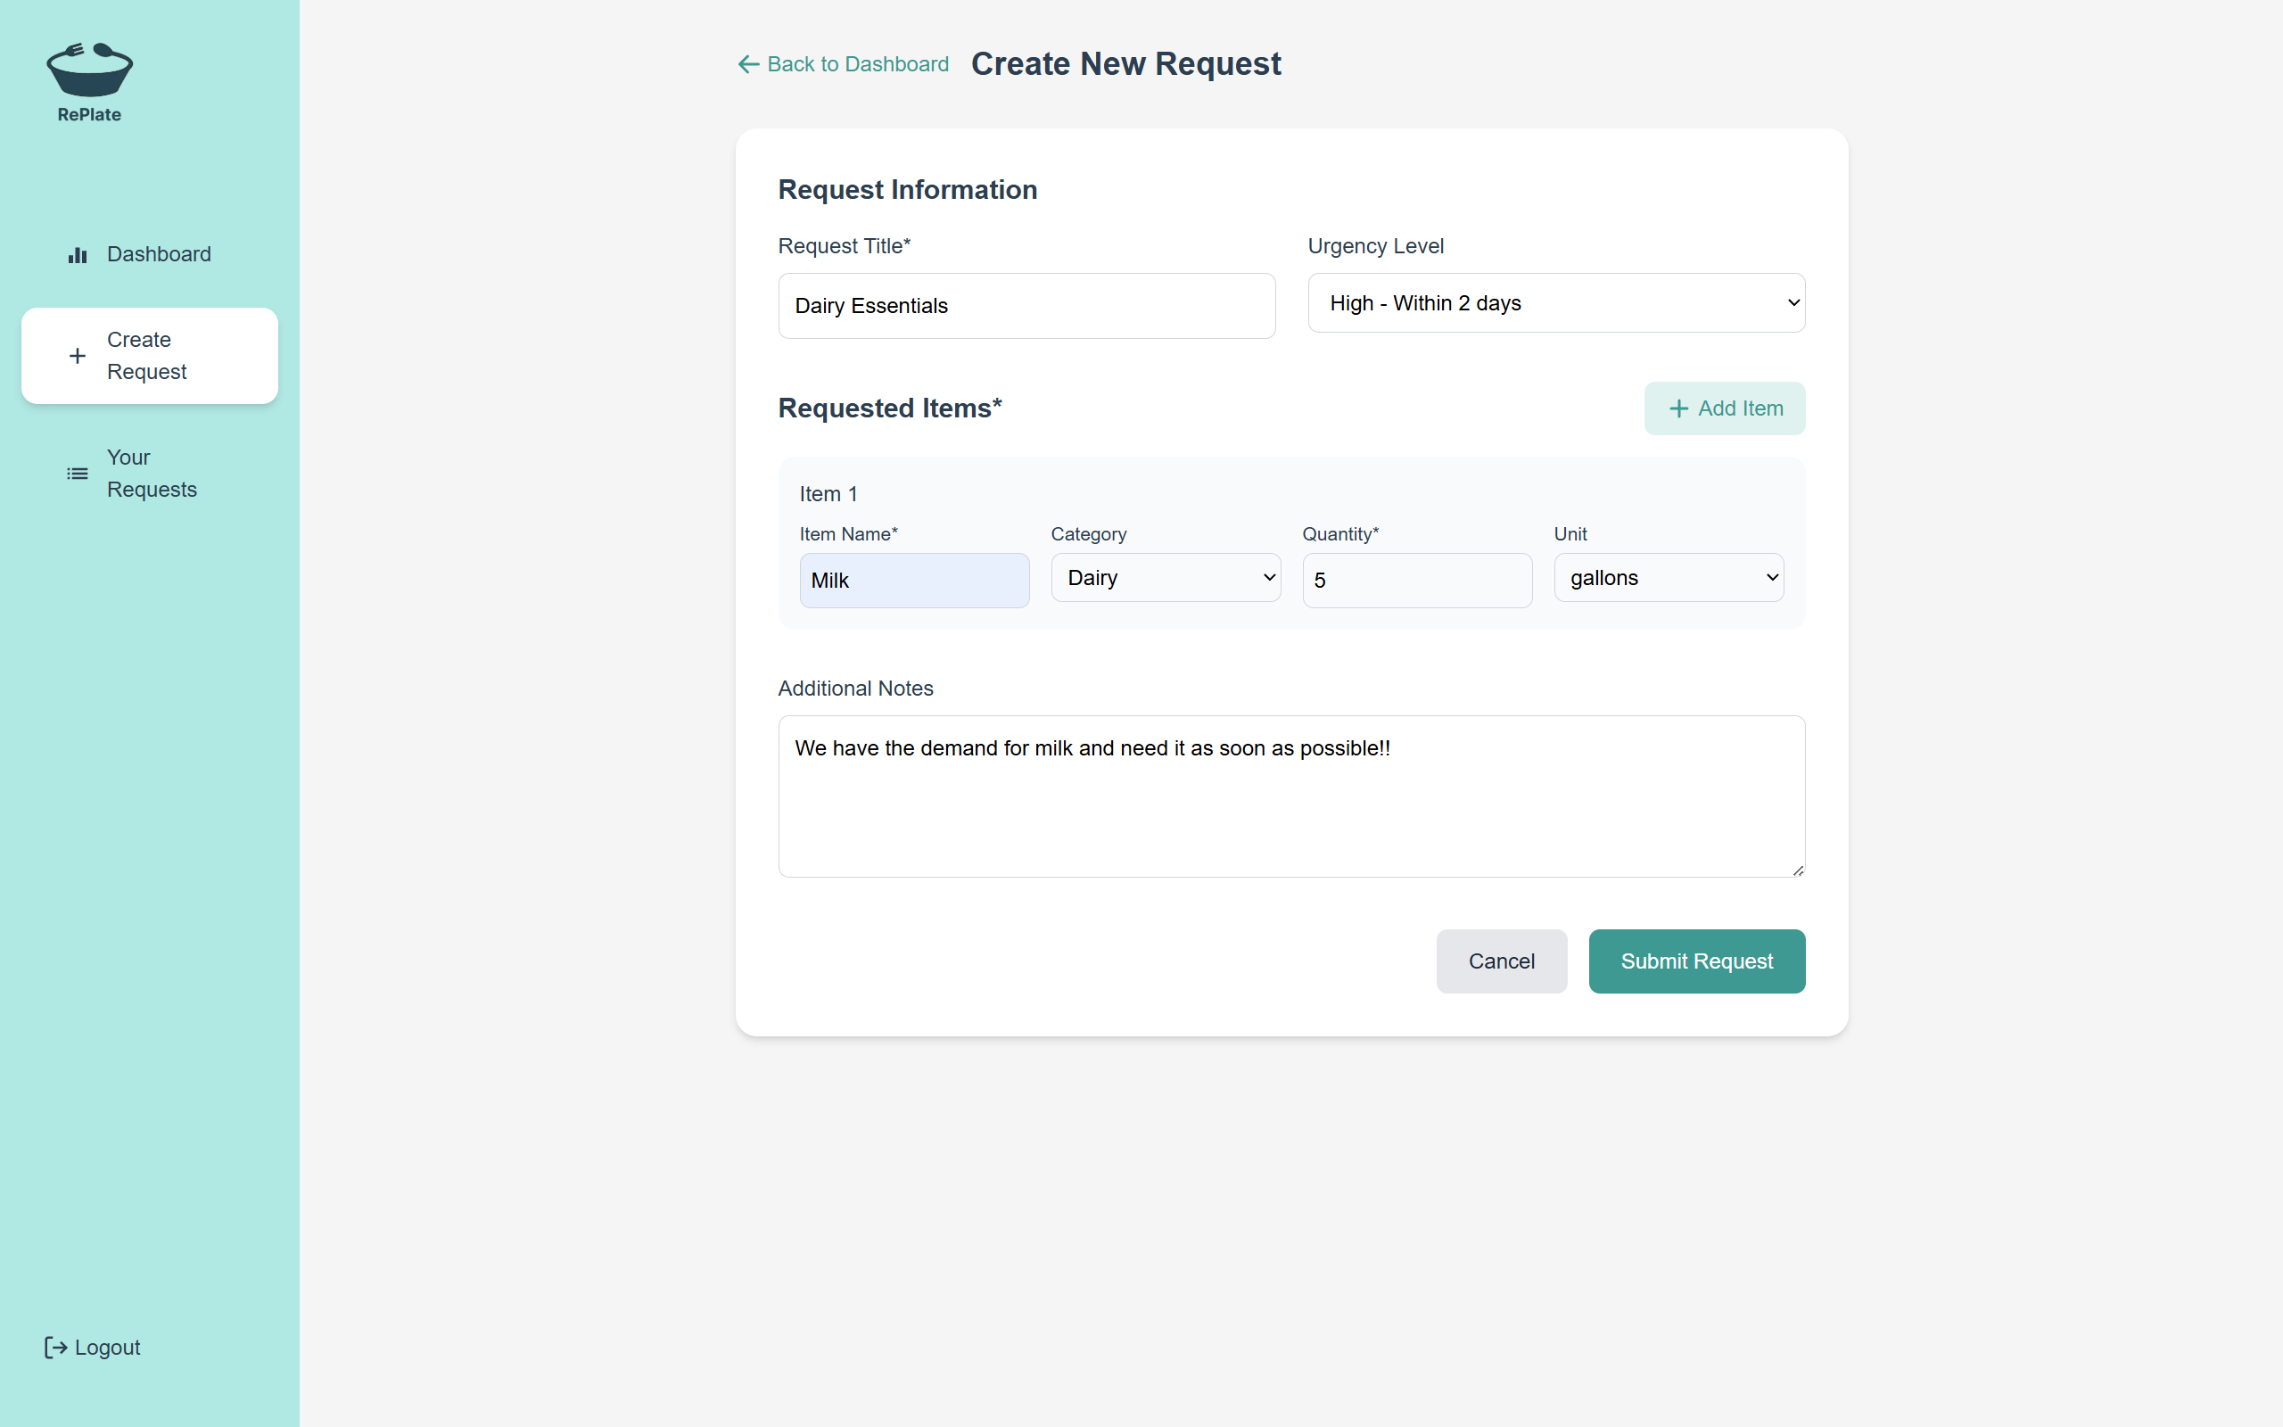Click the Logout arrow icon
This screenshot has width=2283, height=1427.
[x=55, y=1348]
